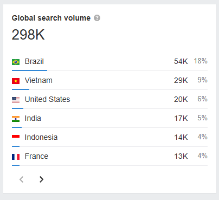Click the Vietnam flag icon

16,81
